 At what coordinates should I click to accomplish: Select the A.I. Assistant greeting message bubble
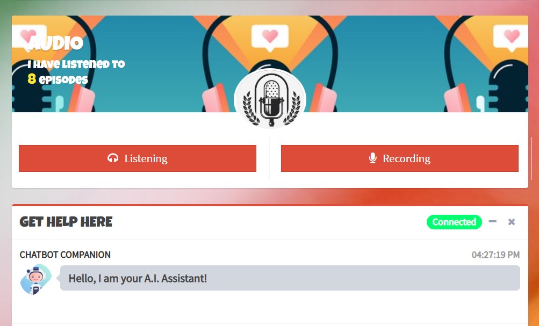[x=290, y=278]
